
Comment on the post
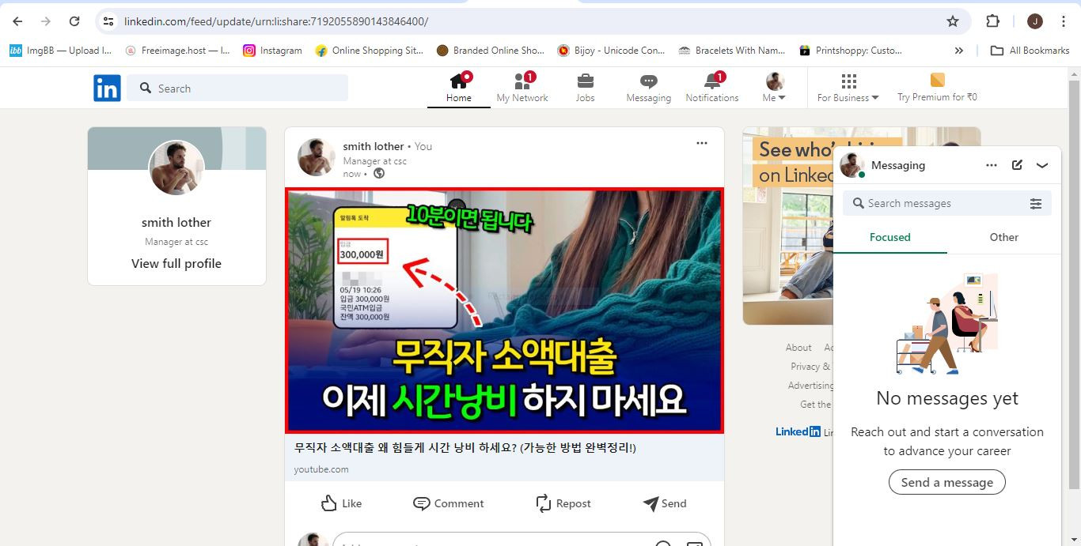point(448,503)
